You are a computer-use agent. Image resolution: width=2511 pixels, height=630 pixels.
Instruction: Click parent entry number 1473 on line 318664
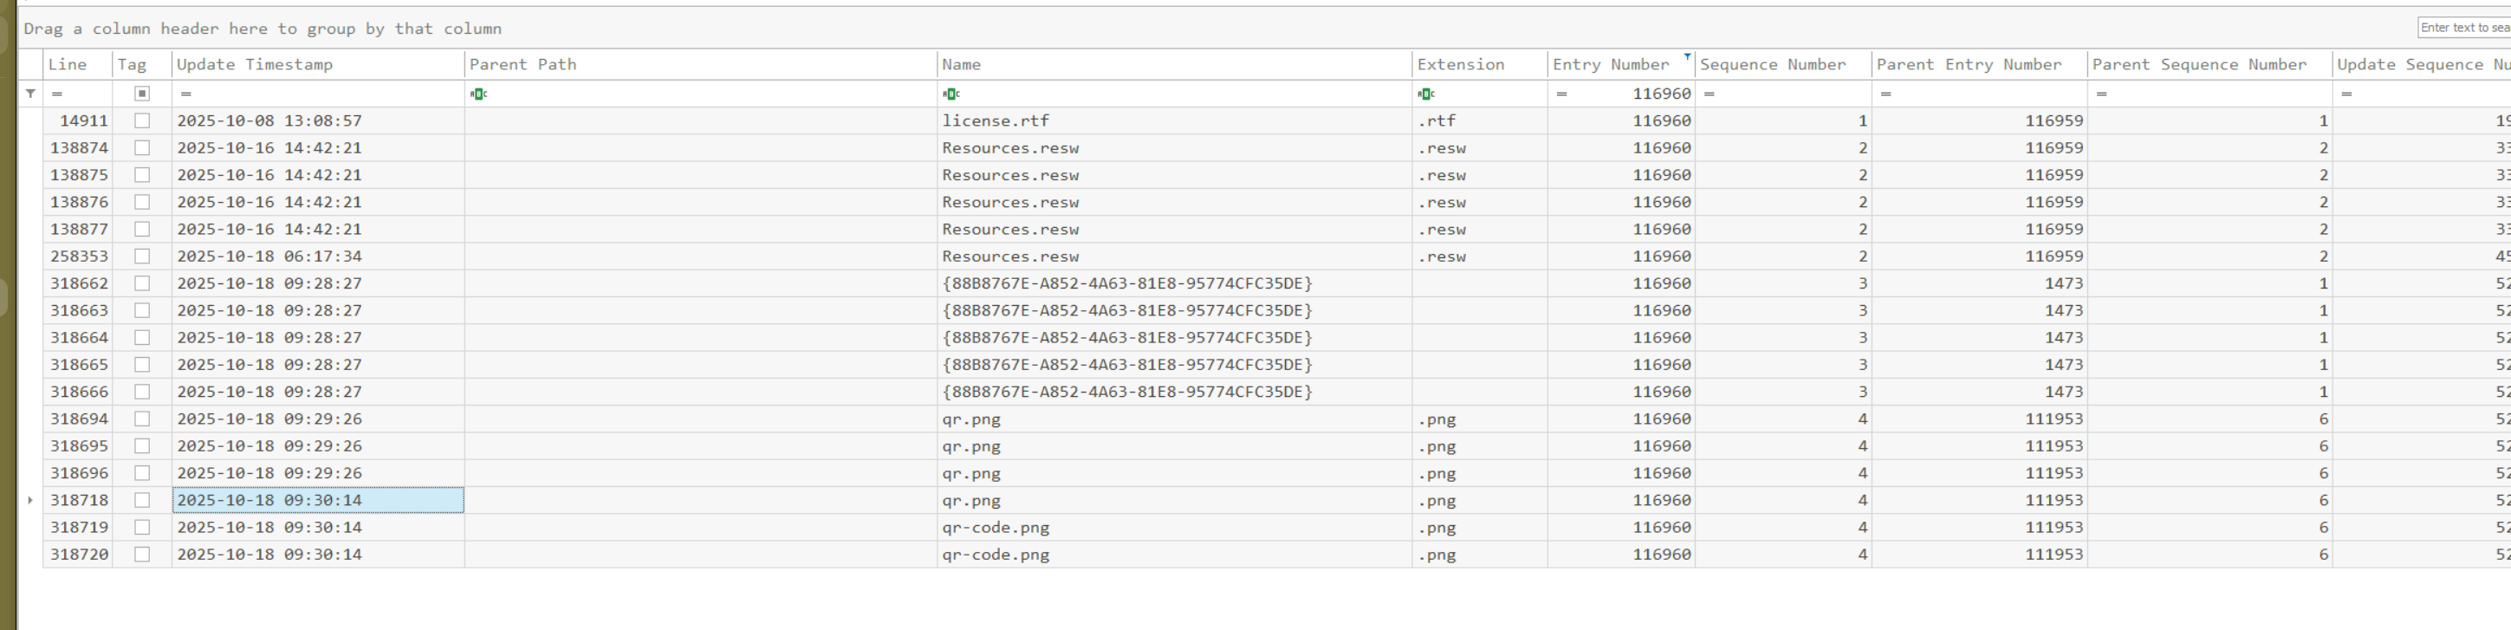coord(1979,337)
